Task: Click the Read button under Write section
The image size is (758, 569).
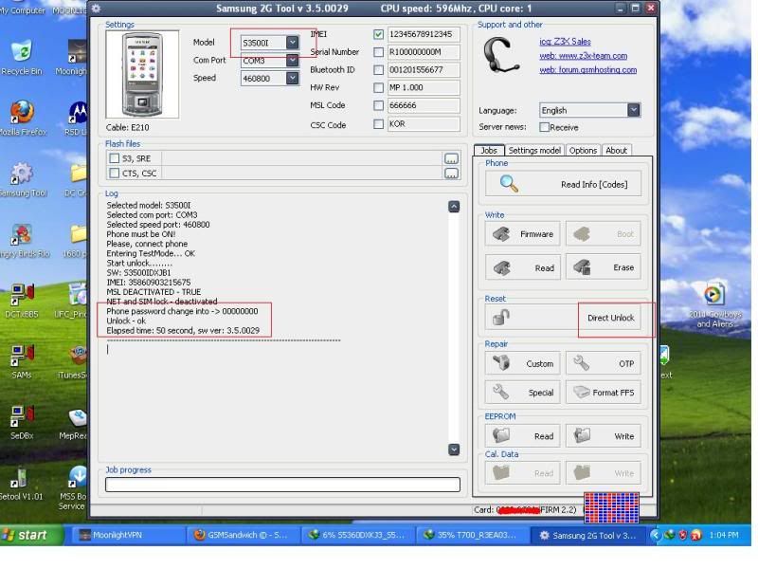Action: [x=523, y=267]
